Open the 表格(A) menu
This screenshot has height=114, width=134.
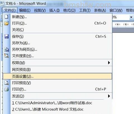100,10
